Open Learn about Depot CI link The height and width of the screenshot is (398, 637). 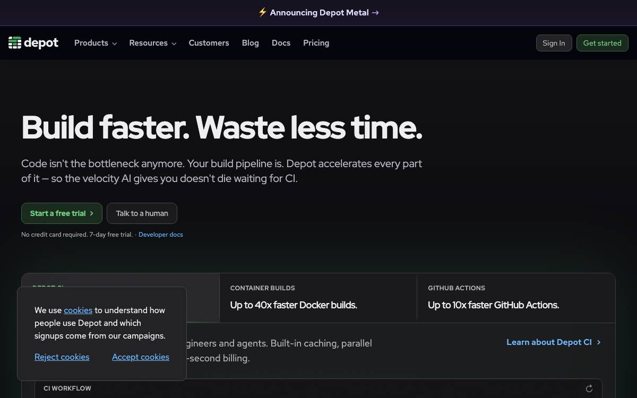tap(554, 342)
